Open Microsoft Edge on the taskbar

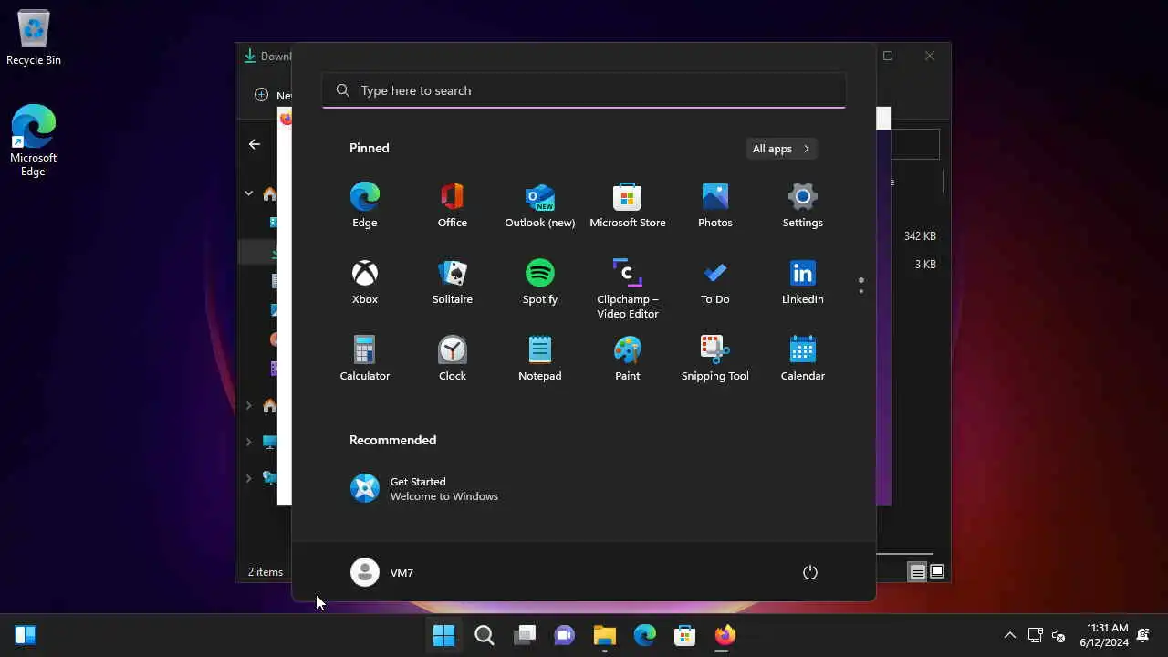(645, 635)
